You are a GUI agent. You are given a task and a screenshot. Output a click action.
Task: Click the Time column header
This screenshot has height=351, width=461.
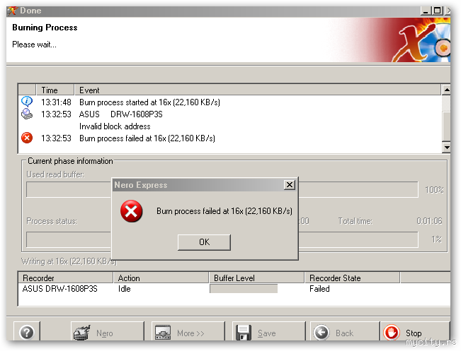[x=55, y=90]
